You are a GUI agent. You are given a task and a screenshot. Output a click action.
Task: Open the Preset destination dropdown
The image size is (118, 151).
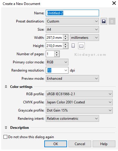(x=72, y=21)
